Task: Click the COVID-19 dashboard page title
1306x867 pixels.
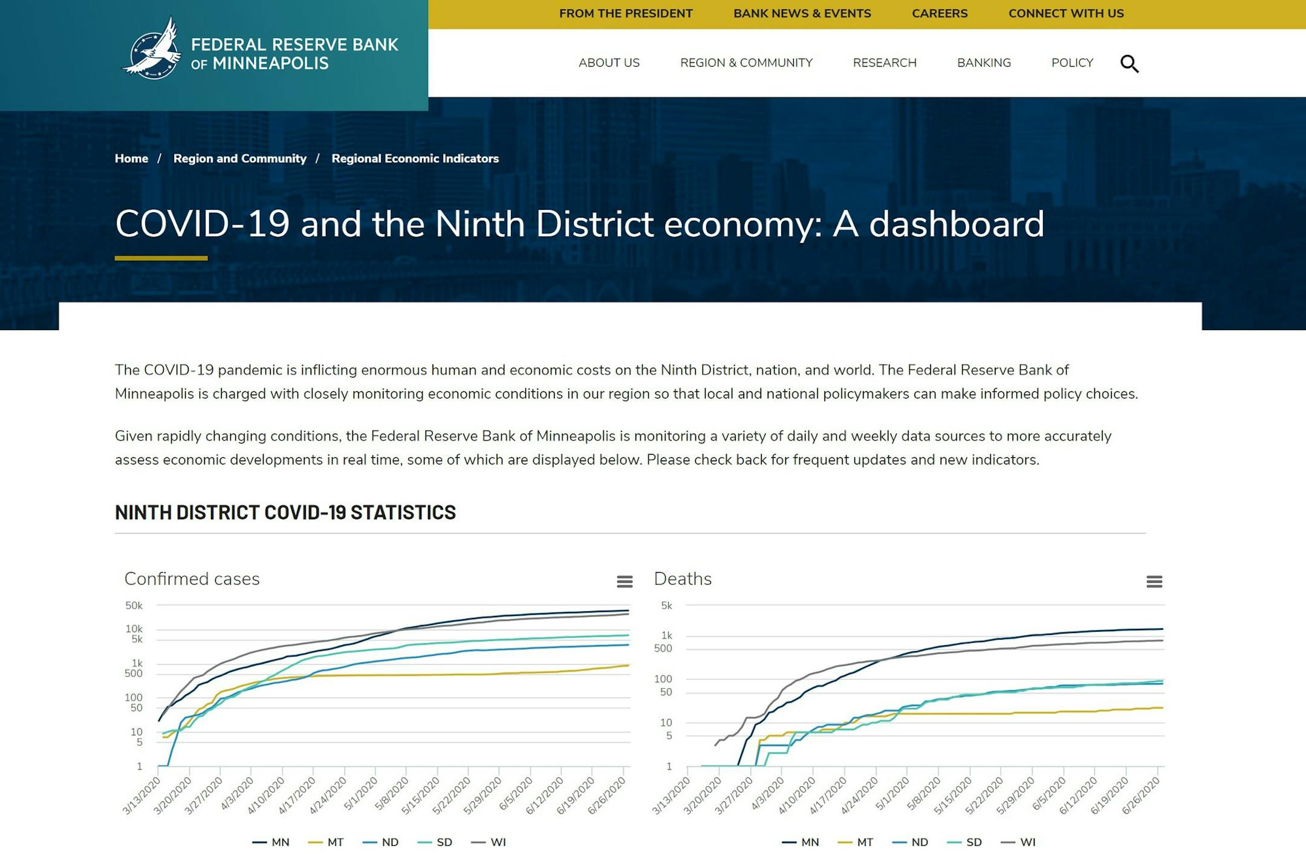Action: click(x=579, y=224)
